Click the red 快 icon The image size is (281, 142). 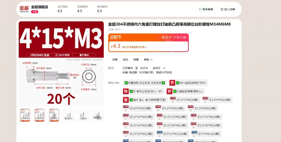pyautogui.click(x=126, y=91)
